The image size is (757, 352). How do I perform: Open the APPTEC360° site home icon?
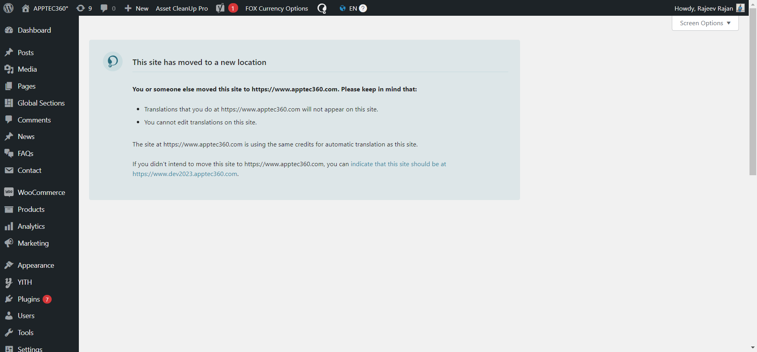click(26, 8)
